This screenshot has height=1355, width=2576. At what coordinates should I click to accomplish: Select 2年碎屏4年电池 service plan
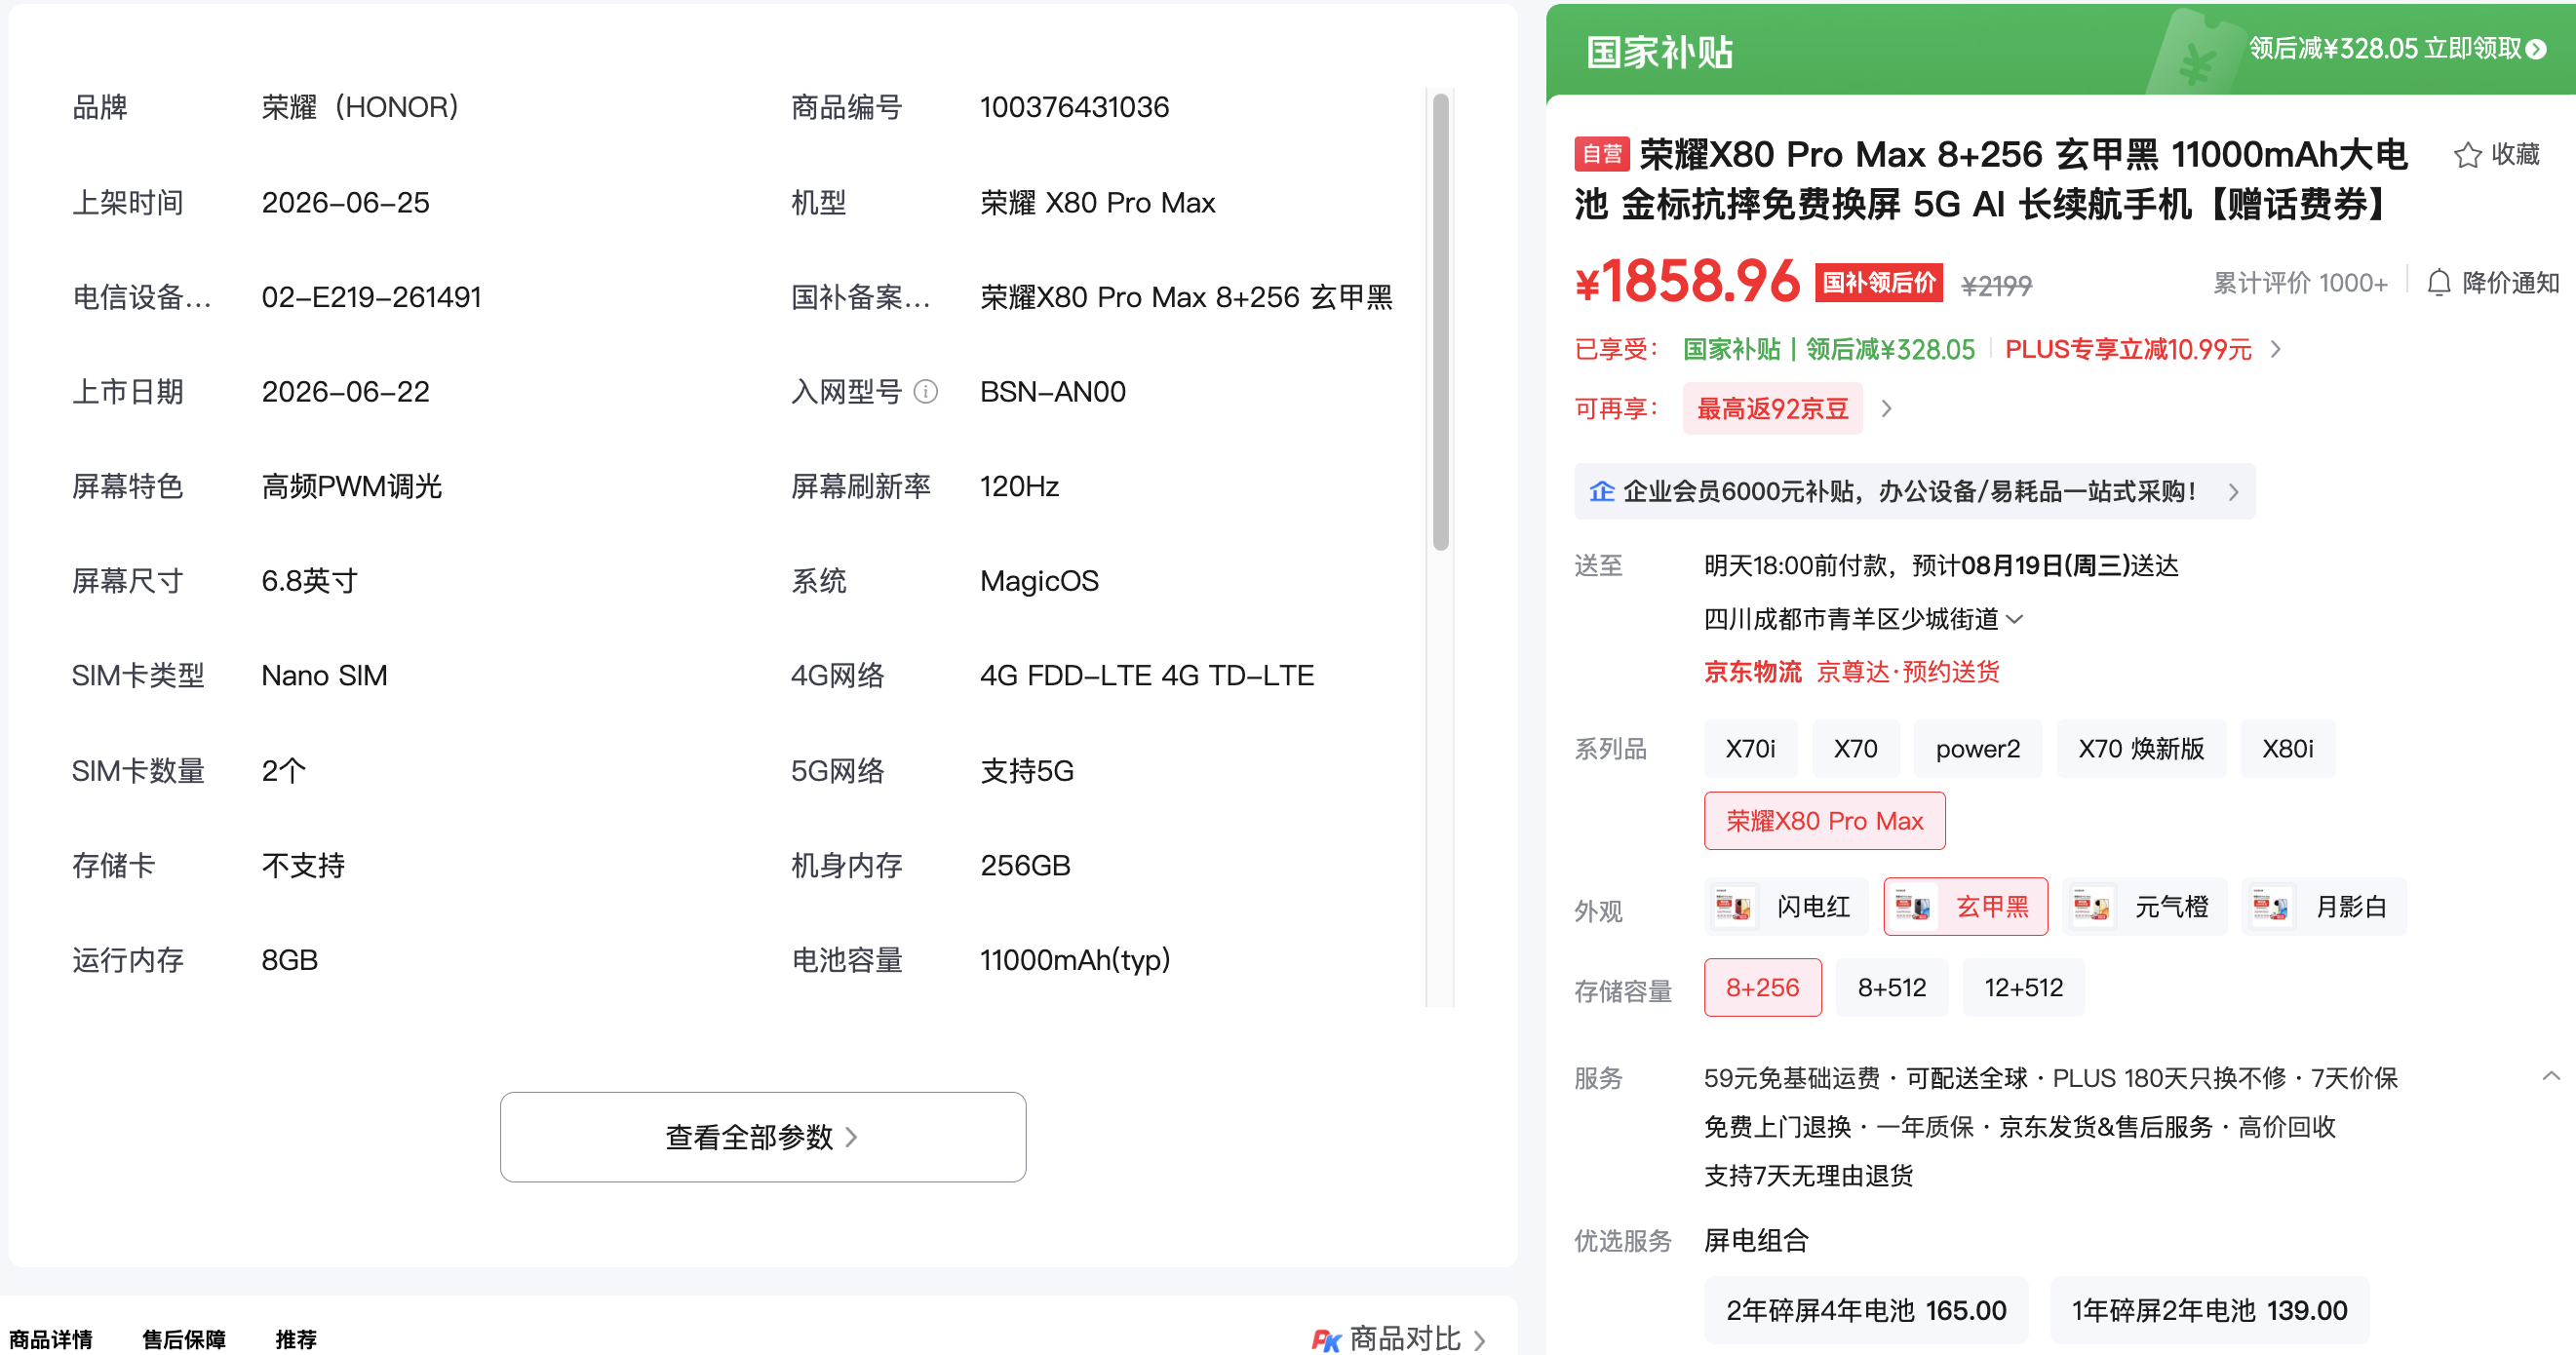(x=1866, y=1310)
